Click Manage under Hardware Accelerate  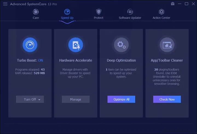coord(76,99)
